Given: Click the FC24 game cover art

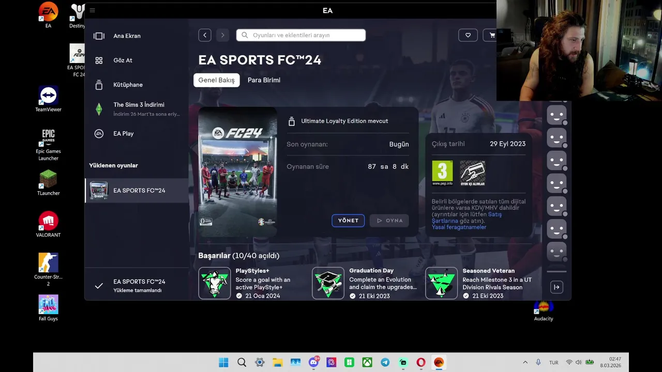Looking at the screenshot, I should click(237, 172).
